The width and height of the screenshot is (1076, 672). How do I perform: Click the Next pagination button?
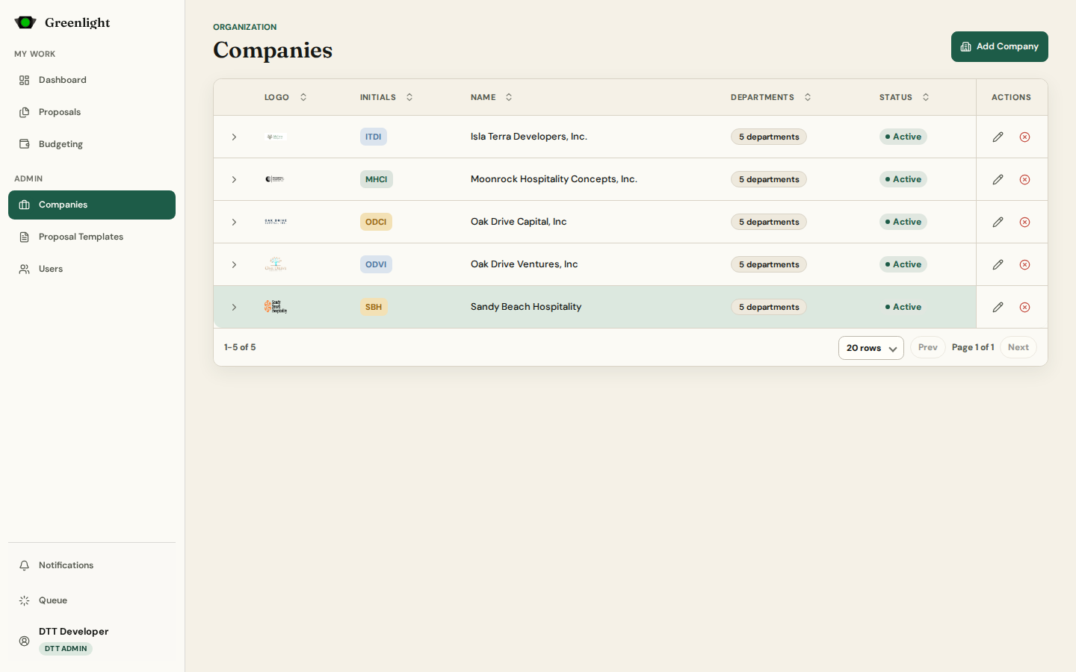pos(1018,347)
